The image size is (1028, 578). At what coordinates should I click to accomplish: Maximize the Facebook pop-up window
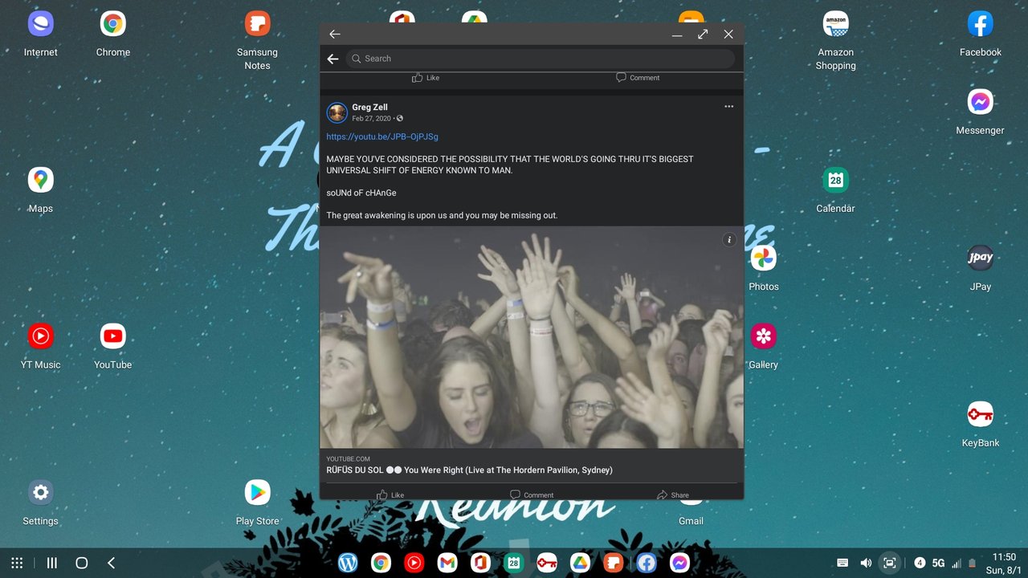tap(703, 34)
